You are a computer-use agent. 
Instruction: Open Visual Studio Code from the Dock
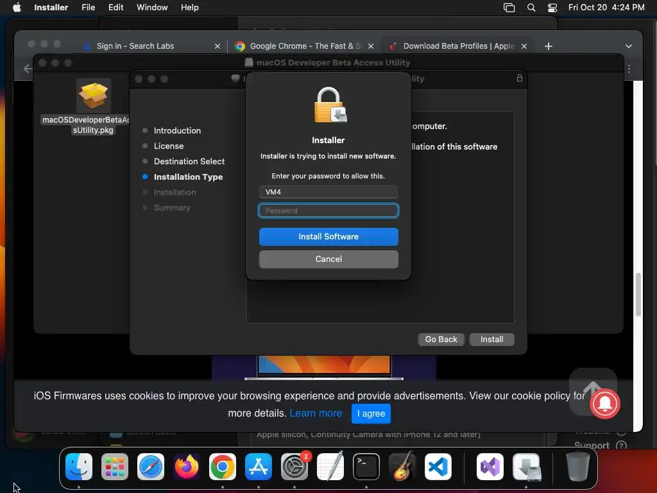coord(438,467)
